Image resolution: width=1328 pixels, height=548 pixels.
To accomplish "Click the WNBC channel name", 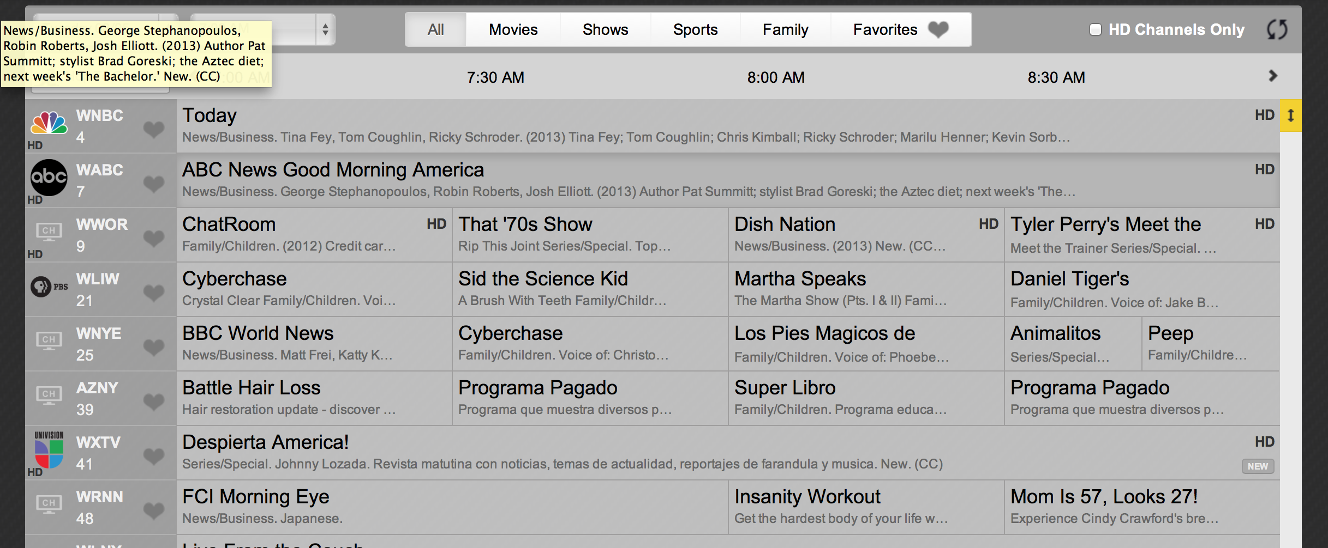I will click(100, 115).
